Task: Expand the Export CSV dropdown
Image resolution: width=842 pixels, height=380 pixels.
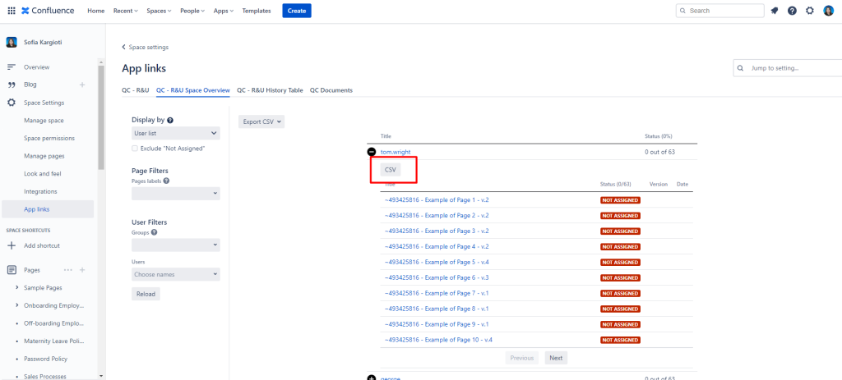Action: point(262,121)
